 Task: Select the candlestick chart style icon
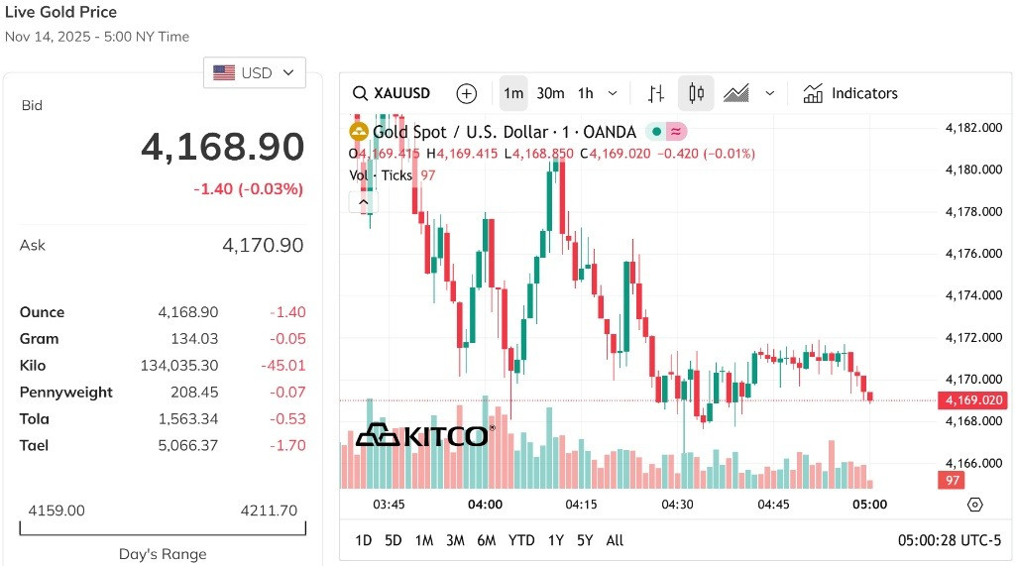coord(696,93)
